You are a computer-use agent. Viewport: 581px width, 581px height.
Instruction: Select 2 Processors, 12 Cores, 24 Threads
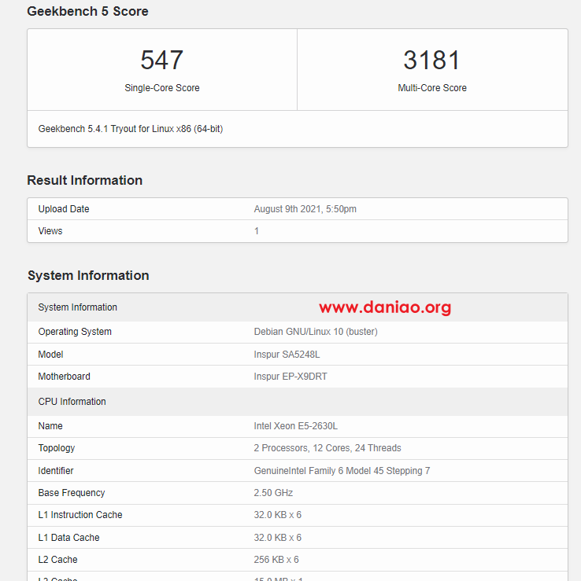328,448
